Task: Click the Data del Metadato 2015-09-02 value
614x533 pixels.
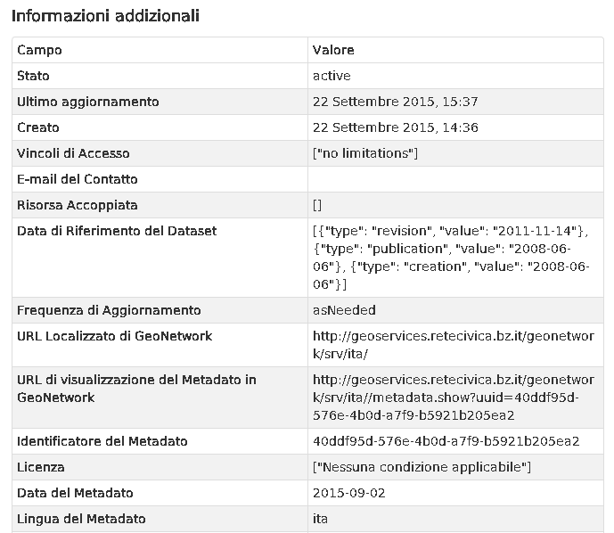Action: [x=349, y=493]
